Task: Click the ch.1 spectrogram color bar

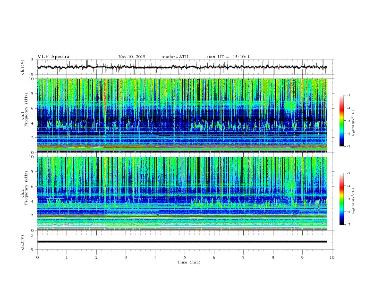Action: coord(341,120)
